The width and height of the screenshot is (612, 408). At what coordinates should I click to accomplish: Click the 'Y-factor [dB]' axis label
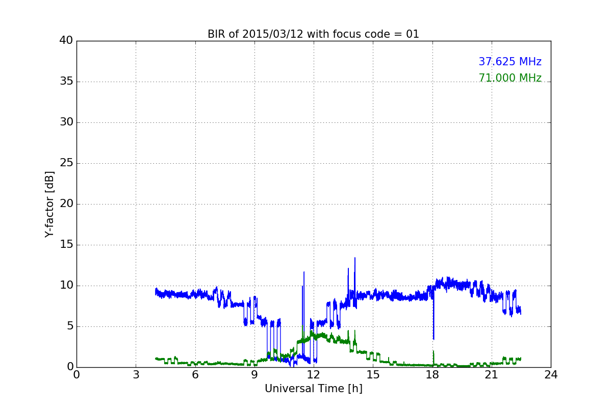(49, 204)
